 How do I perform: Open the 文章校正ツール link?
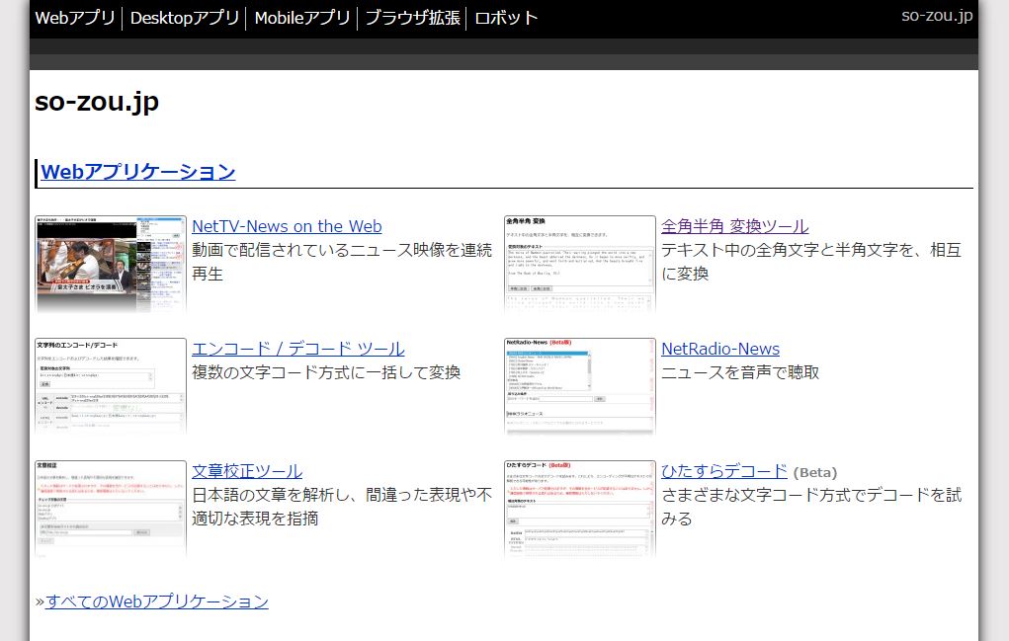click(x=247, y=471)
